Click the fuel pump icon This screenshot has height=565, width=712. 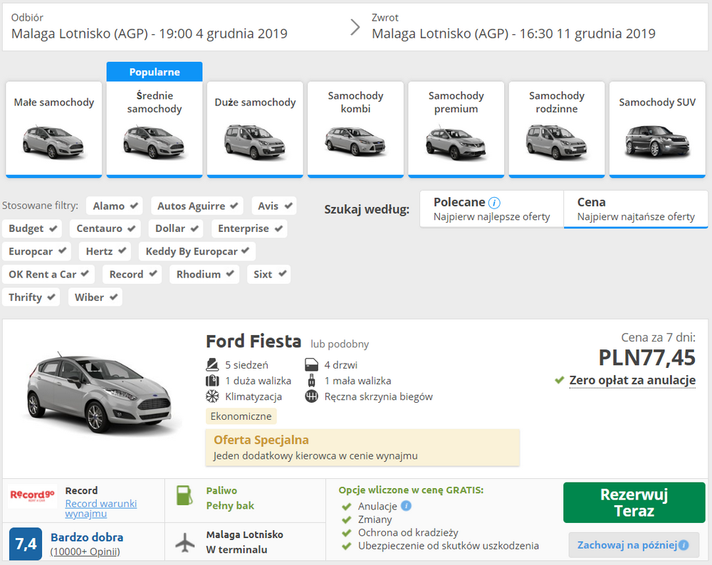[x=184, y=495]
